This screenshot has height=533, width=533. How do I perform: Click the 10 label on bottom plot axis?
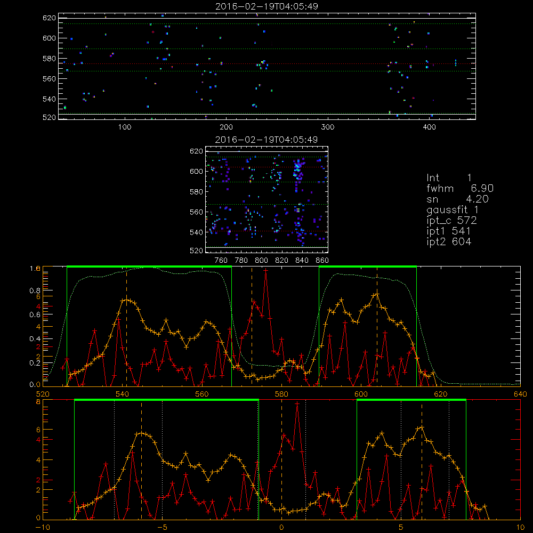pyautogui.click(x=520, y=528)
